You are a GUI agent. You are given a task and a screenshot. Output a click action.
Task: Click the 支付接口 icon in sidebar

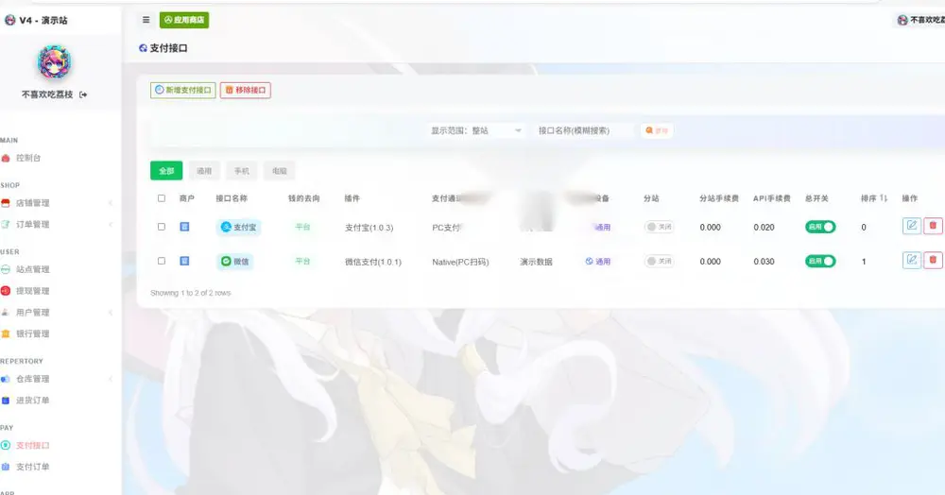[x=6, y=445]
